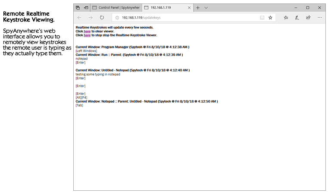
Task: Click 'here' link to stop Keystroke Viewer
Action: click(x=87, y=35)
